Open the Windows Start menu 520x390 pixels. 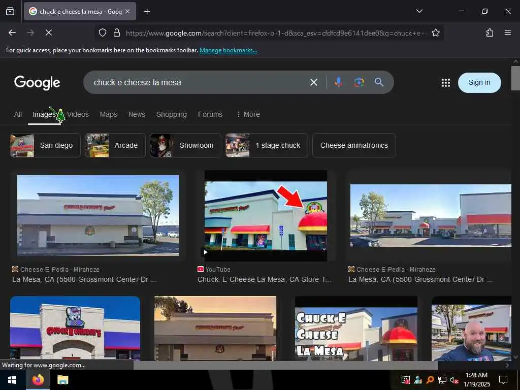click(x=12, y=380)
